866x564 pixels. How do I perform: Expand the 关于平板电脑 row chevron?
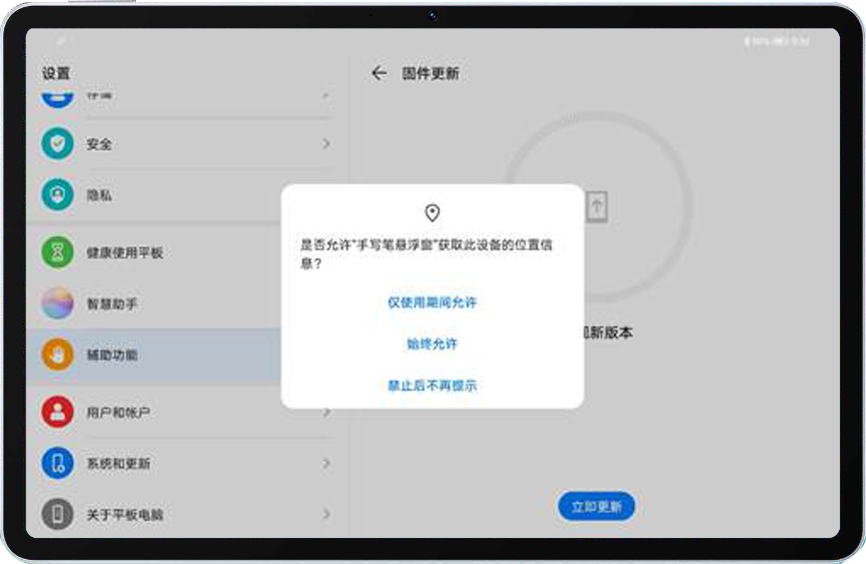[x=326, y=515]
